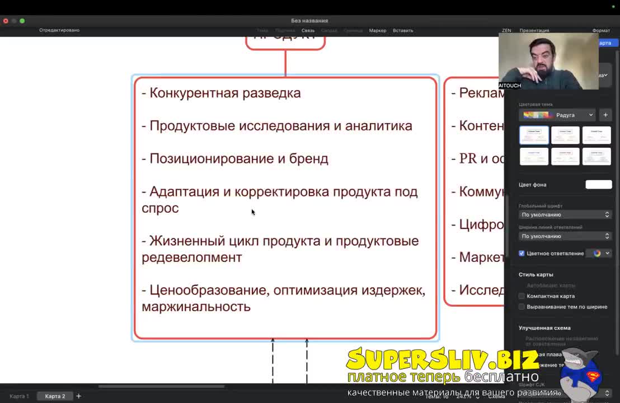The width and height of the screenshot is (620, 403).
Task: Select the first theme preview thumbnail
Action: 534,135
